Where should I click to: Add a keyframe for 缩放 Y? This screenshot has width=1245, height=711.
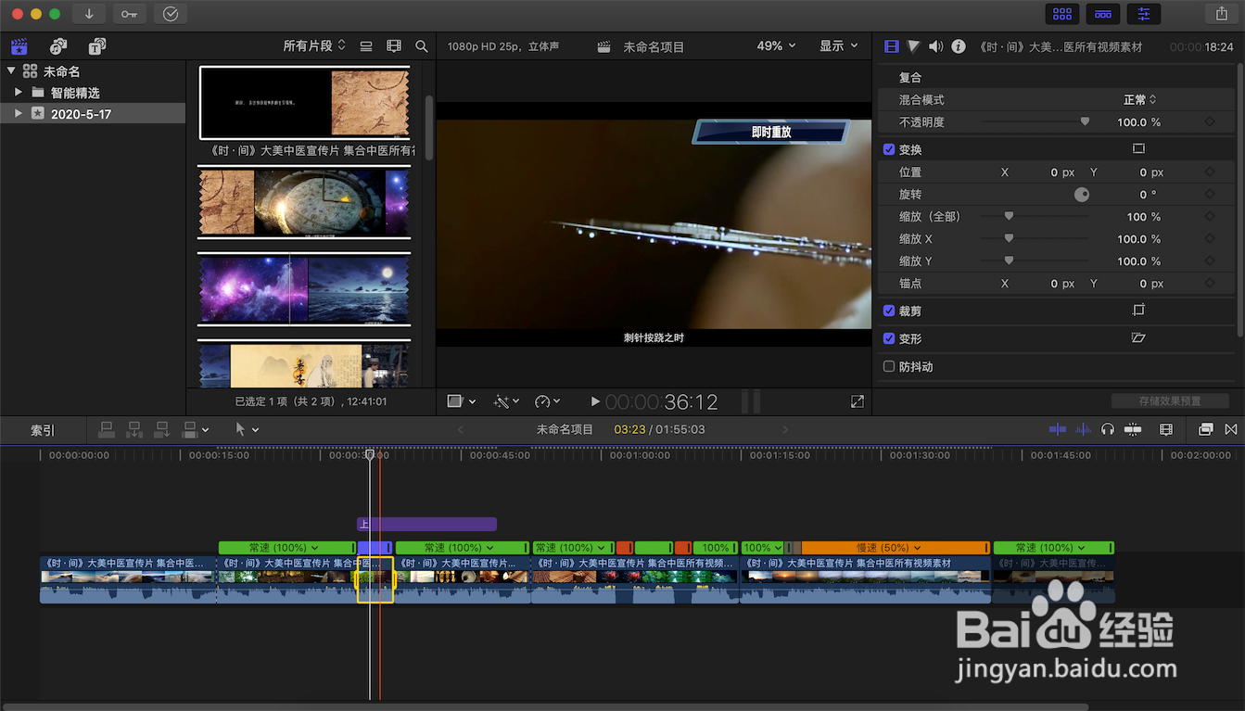(1209, 261)
